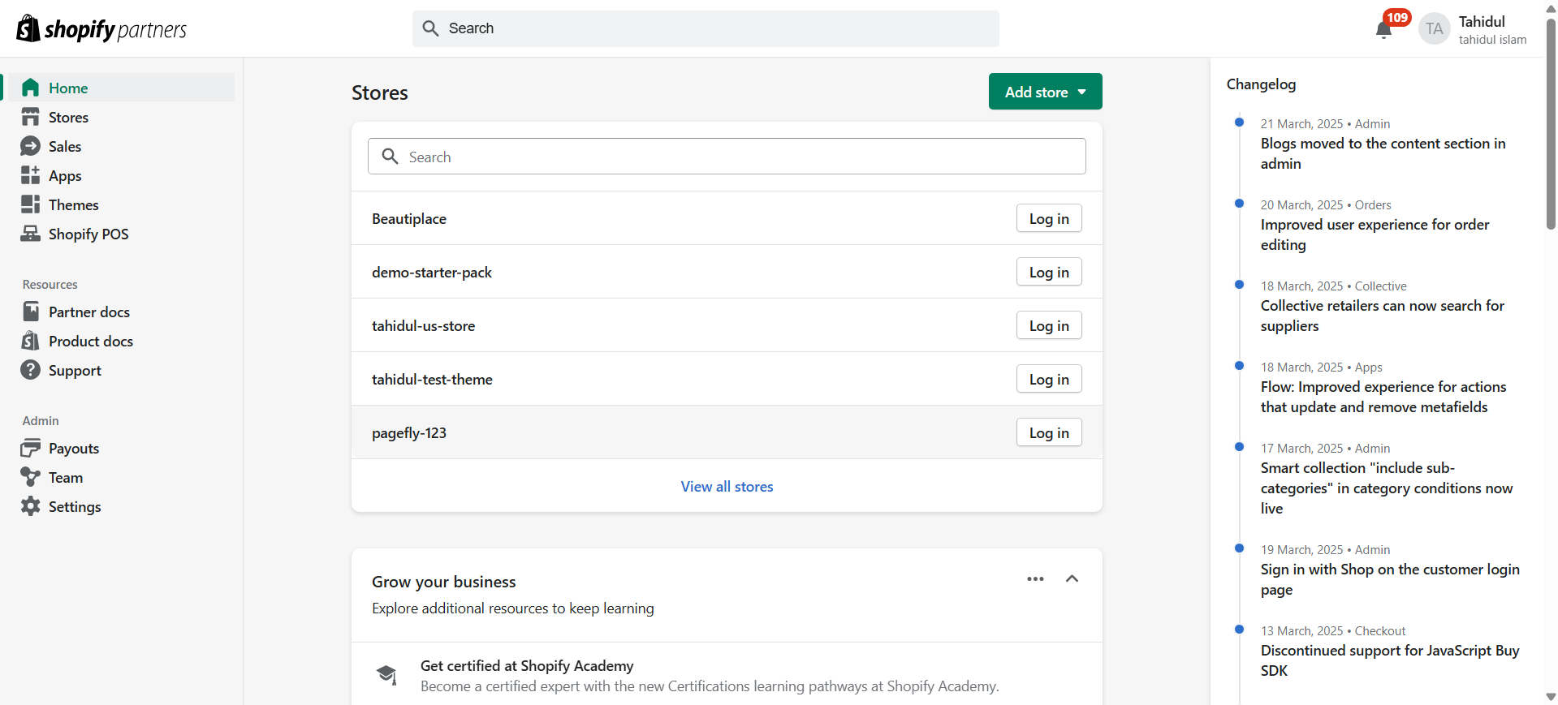Screen dimensions: 1558x705
Task: Open the Add store dropdown
Action: [x=1045, y=92]
